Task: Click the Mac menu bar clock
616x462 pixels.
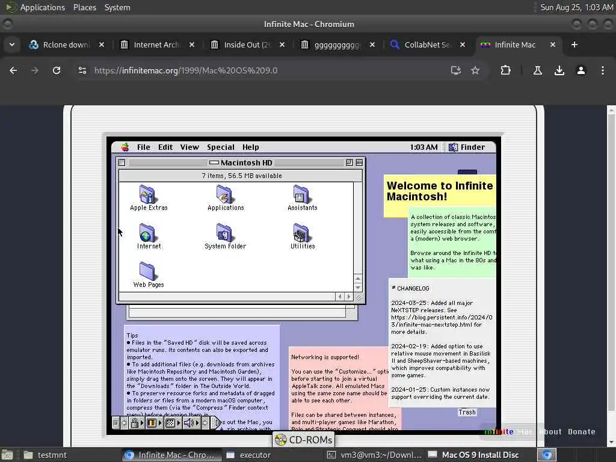Action: pos(423,147)
